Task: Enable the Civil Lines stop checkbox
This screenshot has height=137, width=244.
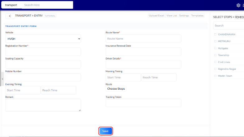Action: coord(215,62)
